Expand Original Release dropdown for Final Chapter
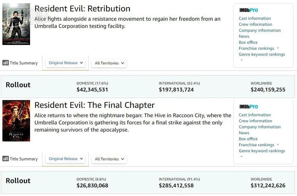The height and width of the screenshot is (196, 297). click(65, 159)
